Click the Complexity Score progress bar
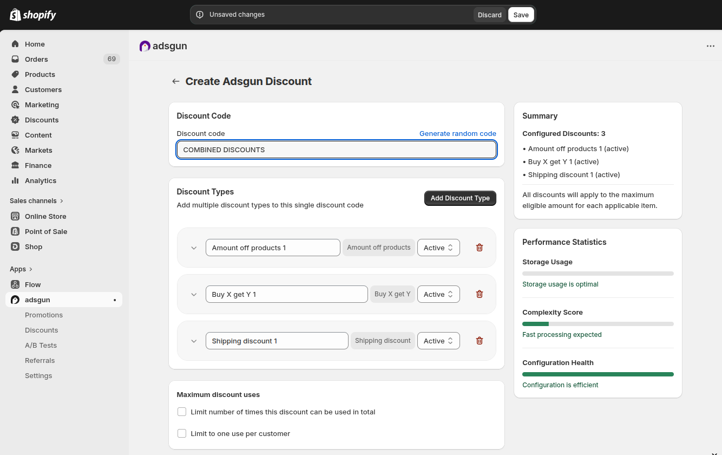This screenshot has height=455, width=722. tap(598, 324)
